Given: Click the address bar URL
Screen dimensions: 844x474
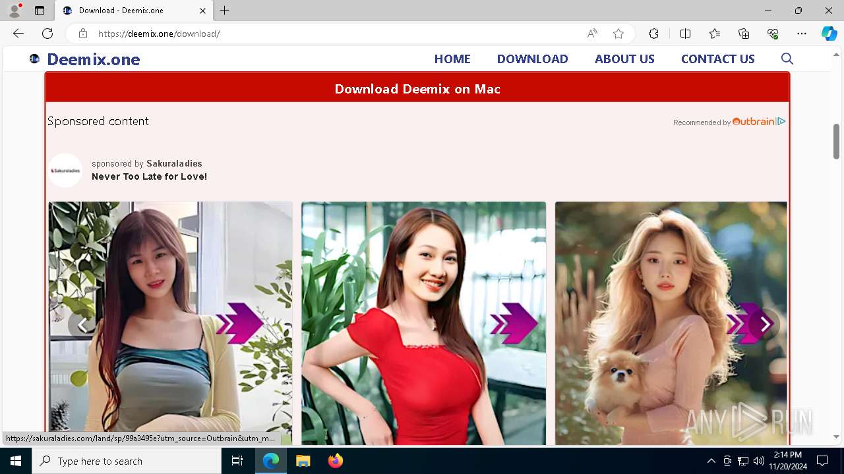Looking at the screenshot, I should point(159,34).
